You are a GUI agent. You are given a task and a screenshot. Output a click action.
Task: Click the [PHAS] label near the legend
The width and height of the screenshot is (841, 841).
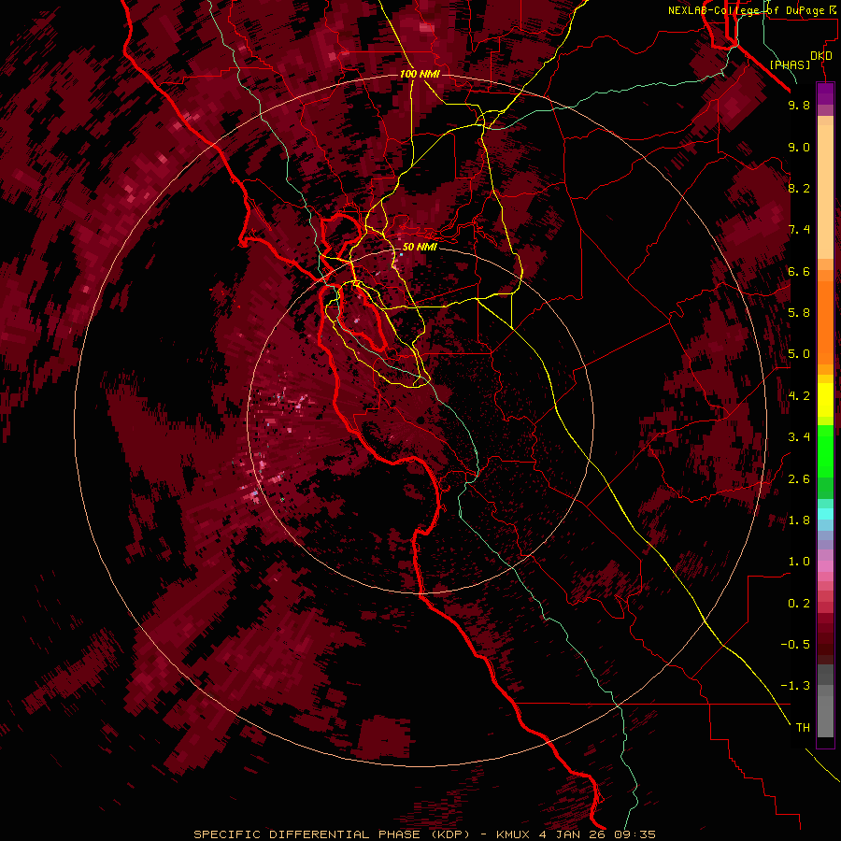pyautogui.click(x=790, y=64)
